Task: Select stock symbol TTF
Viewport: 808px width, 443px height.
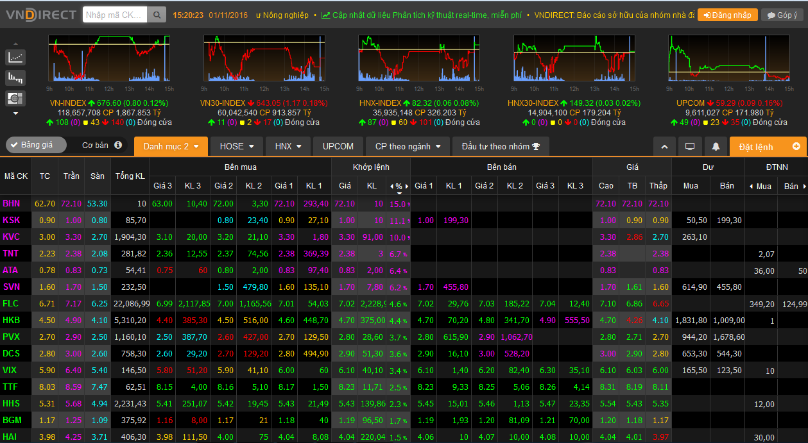Action: pos(11,387)
